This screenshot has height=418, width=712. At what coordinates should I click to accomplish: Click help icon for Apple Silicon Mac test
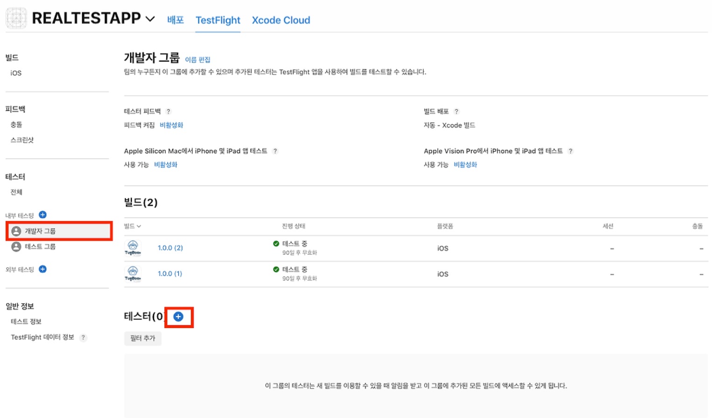tap(275, 151)
